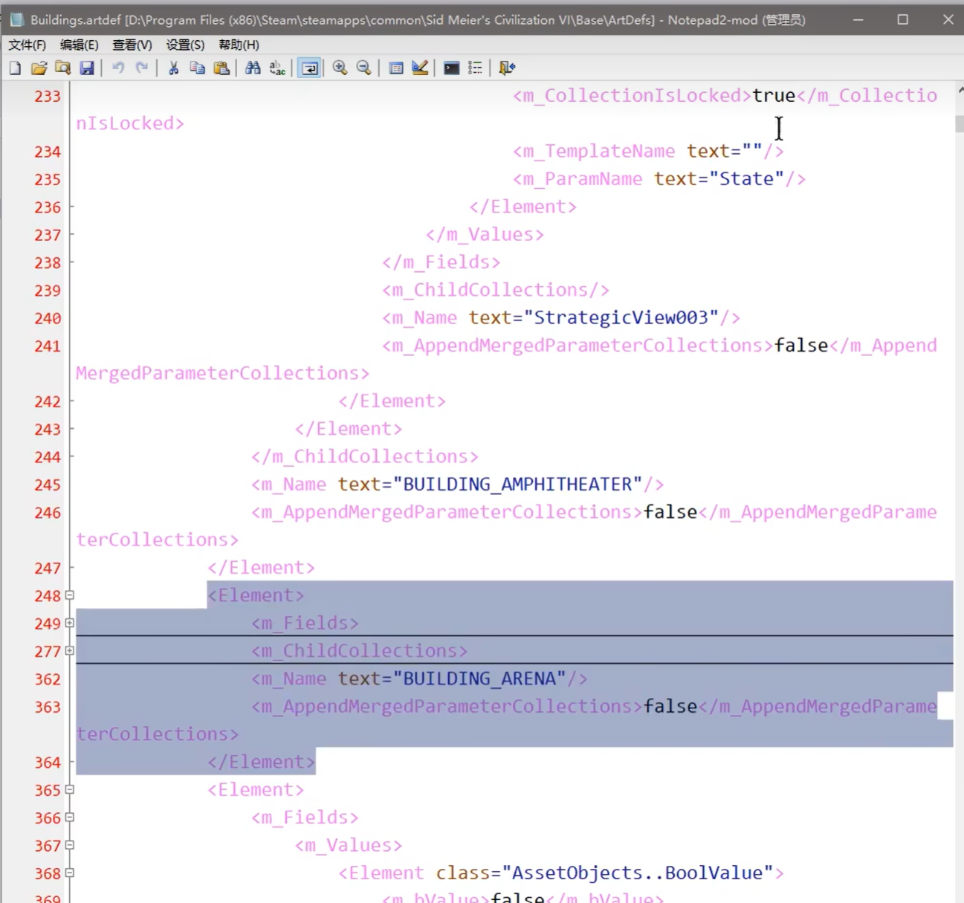Screen dimensions: 964x903
Task: Click the text "BUILDING_ARENA"
Action: [479, 679]
